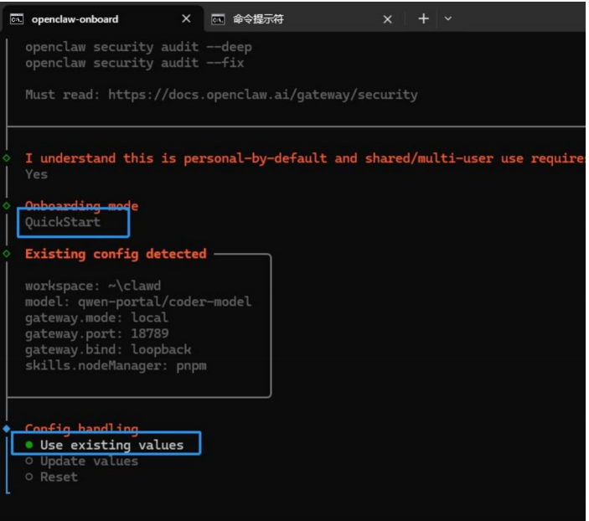Click the Existing config detected heading
The height and width of the screenshot is (521, 589).
coord(116,254)
